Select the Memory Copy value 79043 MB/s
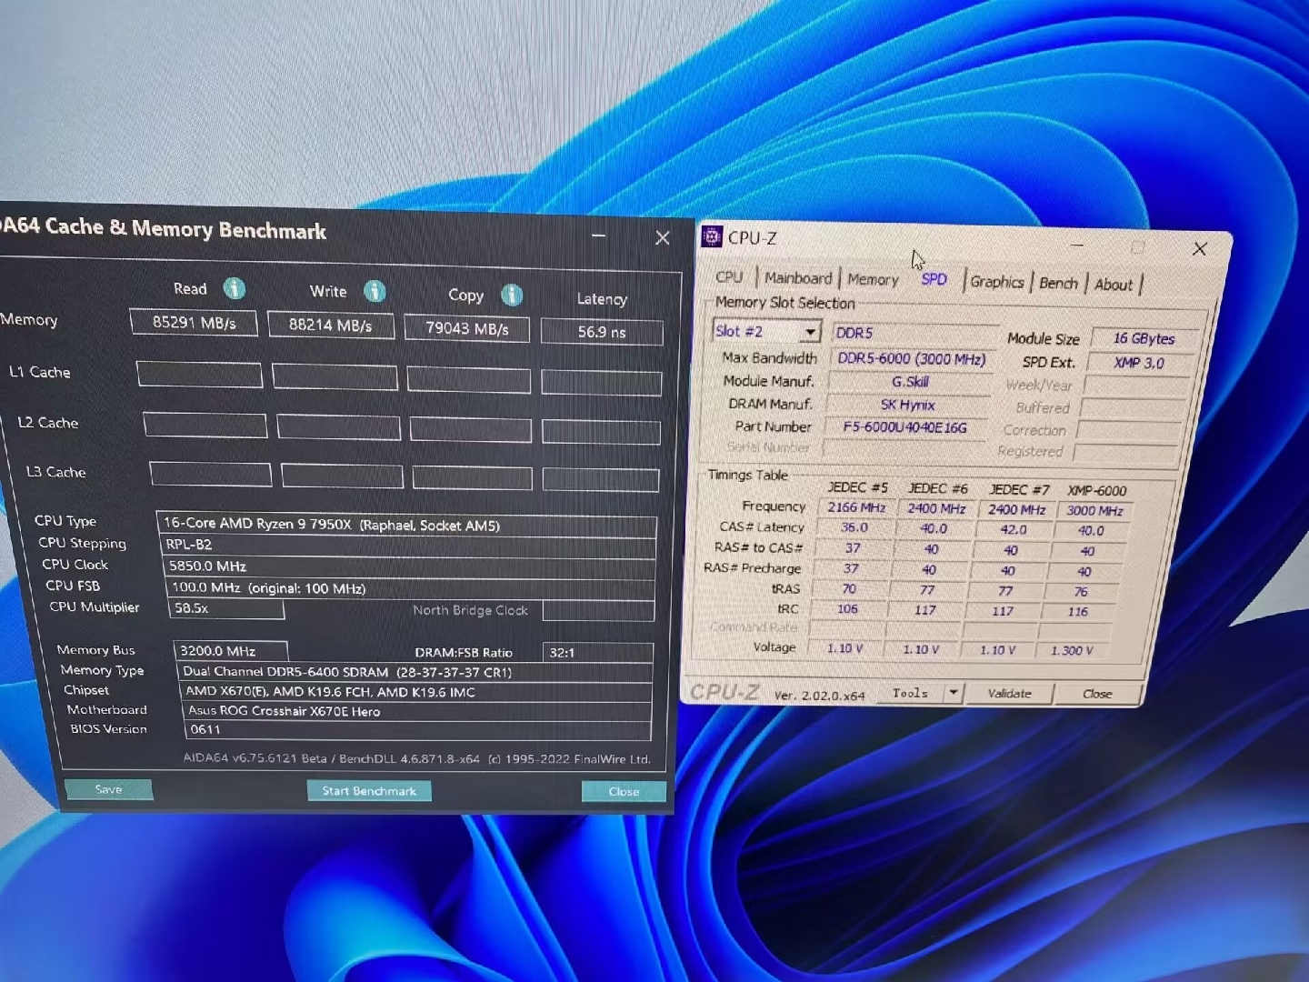This screenshot has width=1309, height=982. pyautogui.click(x=467, y=328)
